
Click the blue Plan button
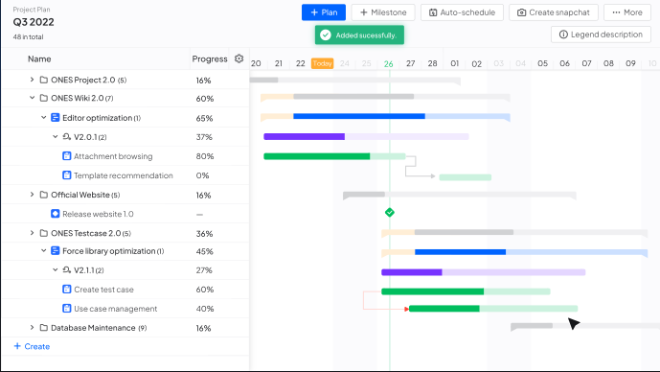[x=324, y=12]
